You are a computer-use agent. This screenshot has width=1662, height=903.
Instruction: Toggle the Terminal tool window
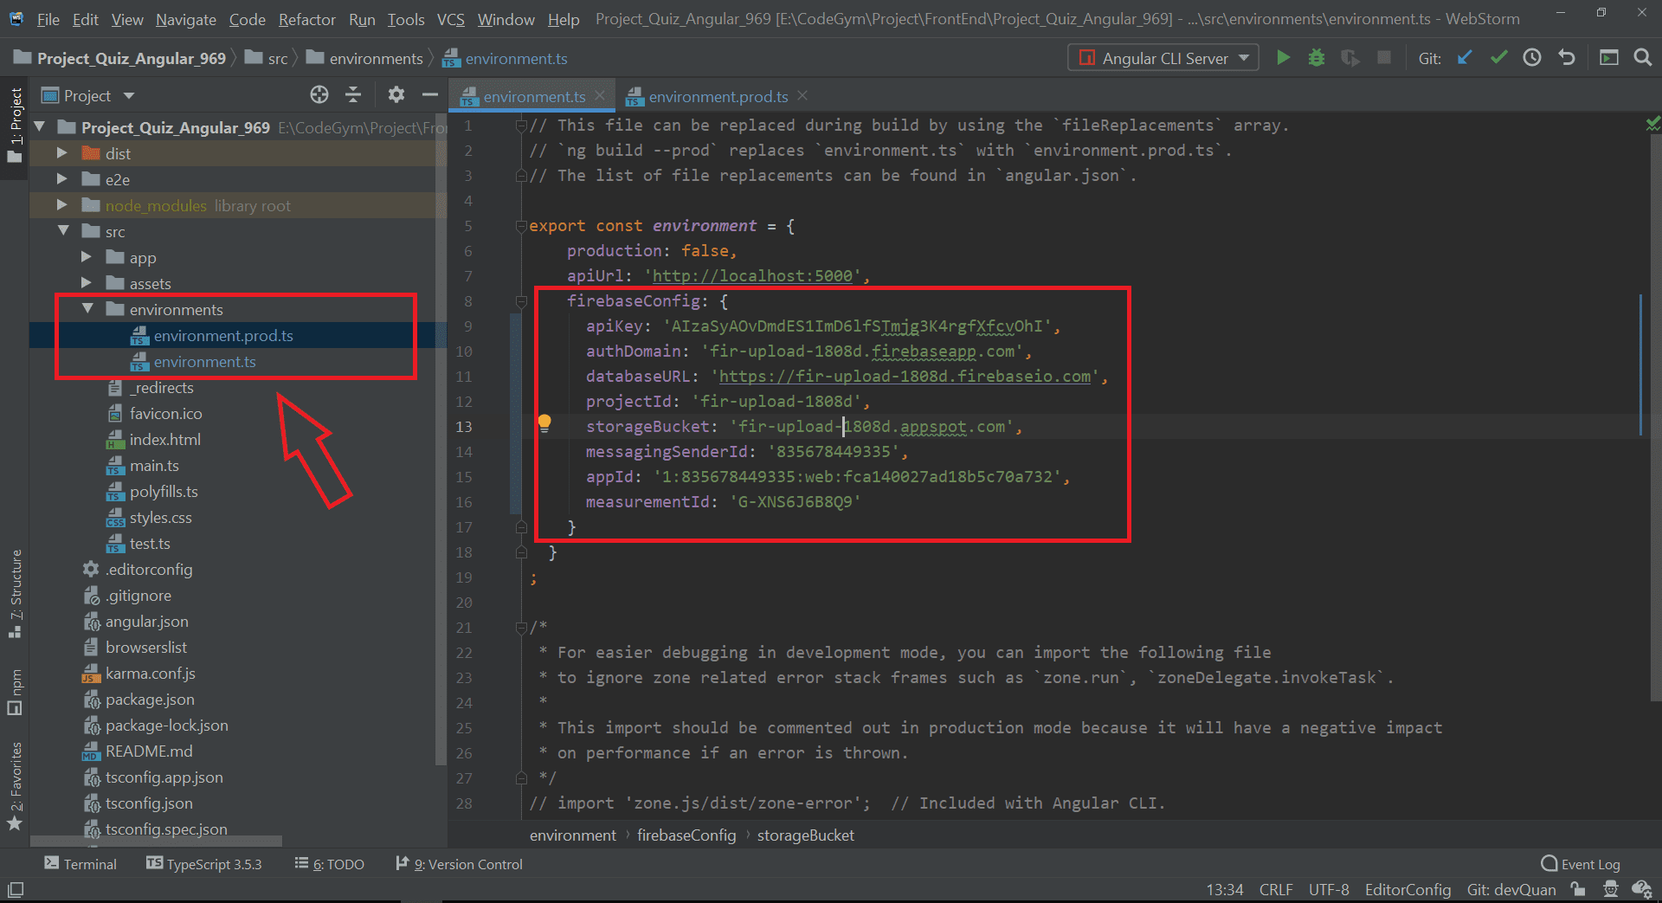click(x=81, y=864)
